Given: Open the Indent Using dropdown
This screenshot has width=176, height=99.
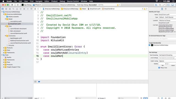Looking at the screenshot, I should coord(167,61).
